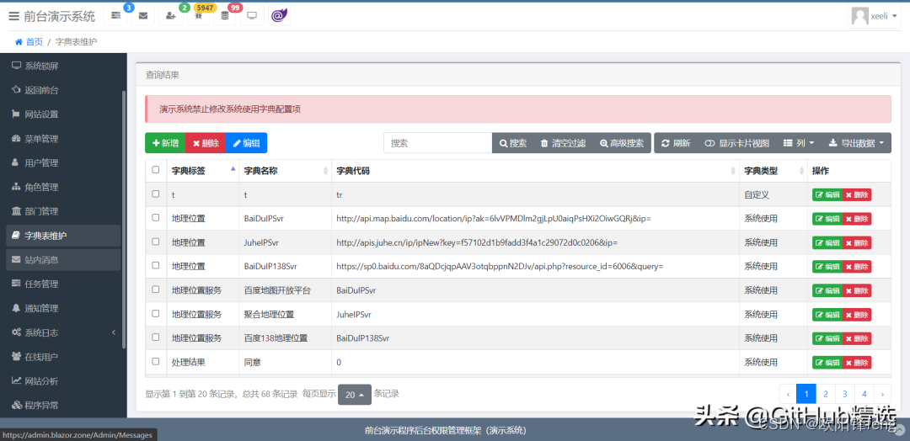Image resolution: width=910 pixels, height=441 pixels.
Task: Open 菜单管理 in the sidebar
Action: (63, 139)
